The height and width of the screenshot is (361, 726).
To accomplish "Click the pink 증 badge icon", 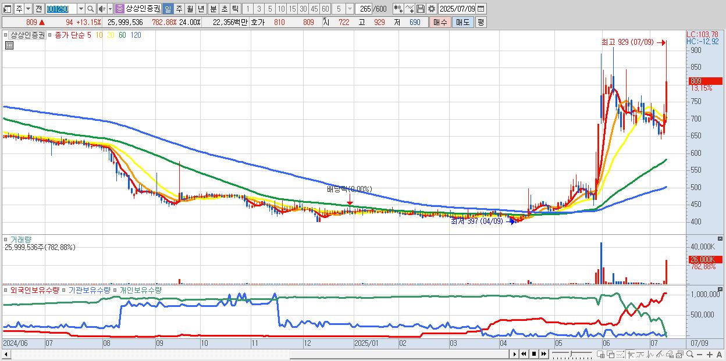I will pyautogui.click(x=119, y=9).
